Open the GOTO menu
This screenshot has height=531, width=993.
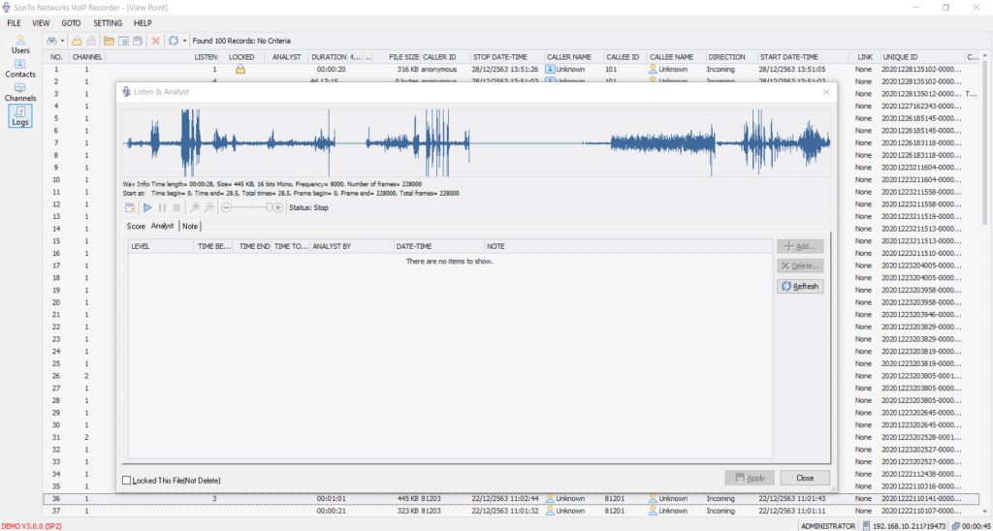tap(71, 22)
